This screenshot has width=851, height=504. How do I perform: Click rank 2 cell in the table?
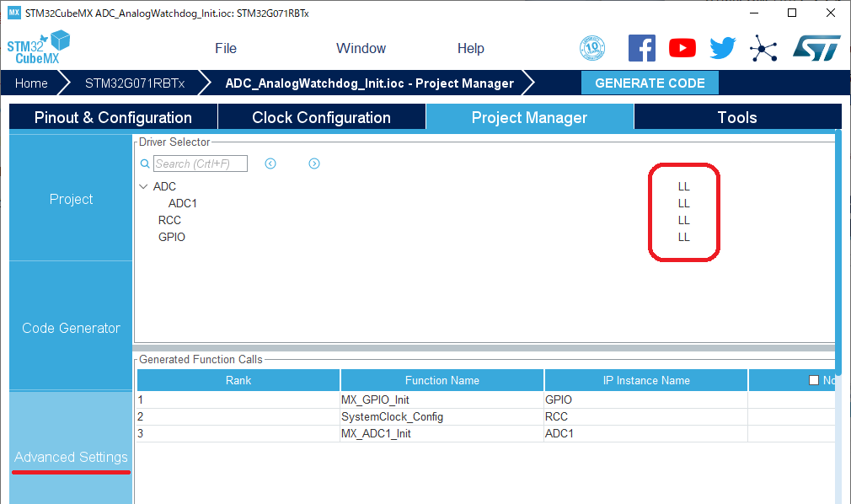pos(238,416)
